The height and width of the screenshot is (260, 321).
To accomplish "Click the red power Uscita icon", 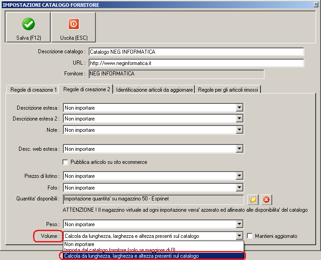I will pyautogui.click(x=74, y=24).
